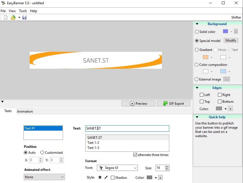Open the solid color dropdown arrow
243x183 pixels.
[x=231, y=32]
